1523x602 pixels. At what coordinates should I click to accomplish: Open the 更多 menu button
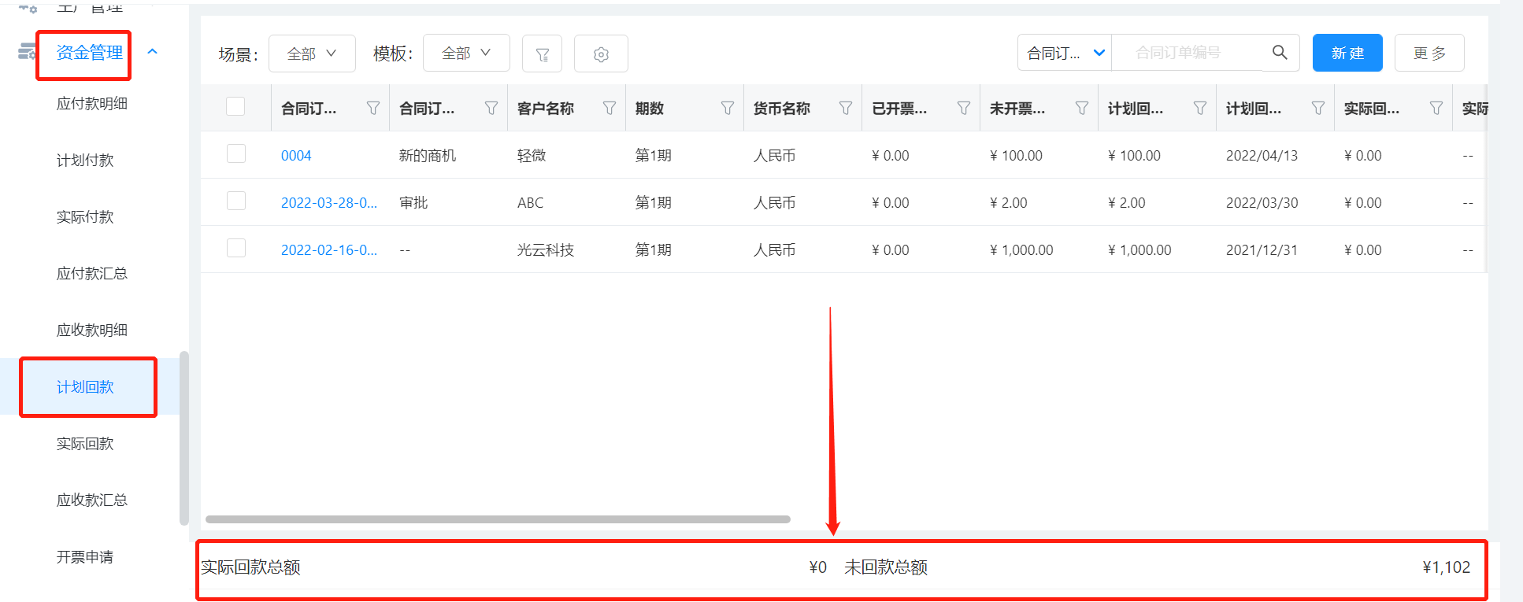tap(1429, 53)
